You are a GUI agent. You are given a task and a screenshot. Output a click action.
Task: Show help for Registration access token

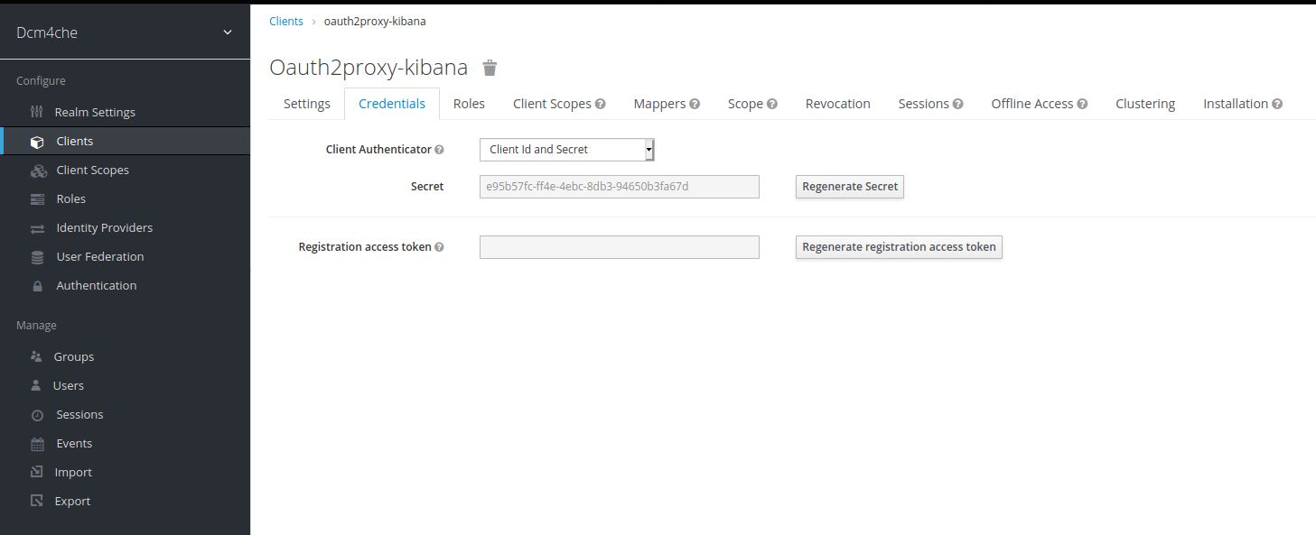[439, 247]
